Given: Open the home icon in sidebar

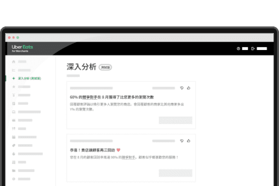Looking at the screenshot, I should coord(14,62).
